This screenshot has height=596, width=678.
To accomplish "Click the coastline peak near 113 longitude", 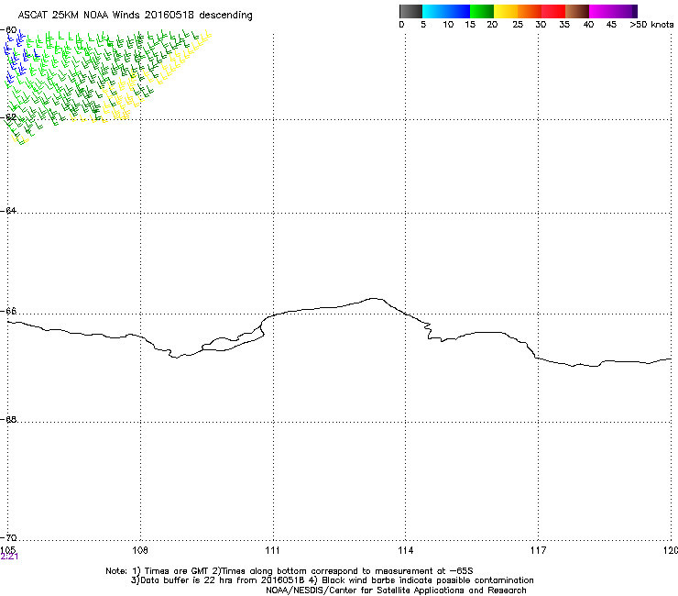I will point(374,299).
